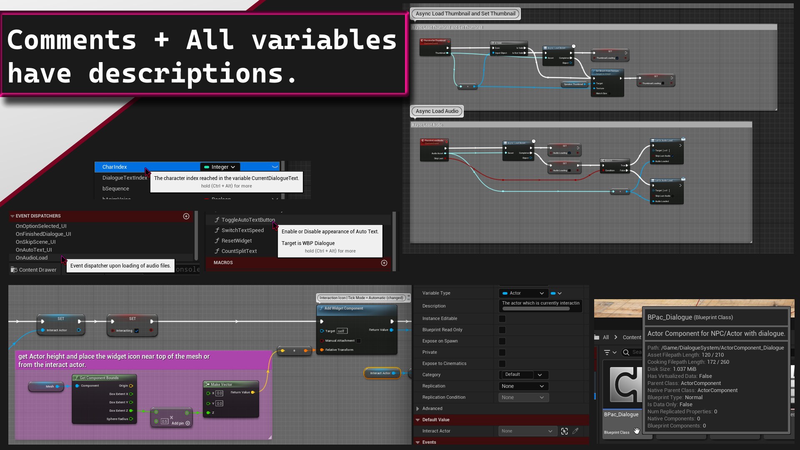Add a new Macro with the plus icon
The width and height of the screenshot is (800, 450).
[x=384, y=262]
